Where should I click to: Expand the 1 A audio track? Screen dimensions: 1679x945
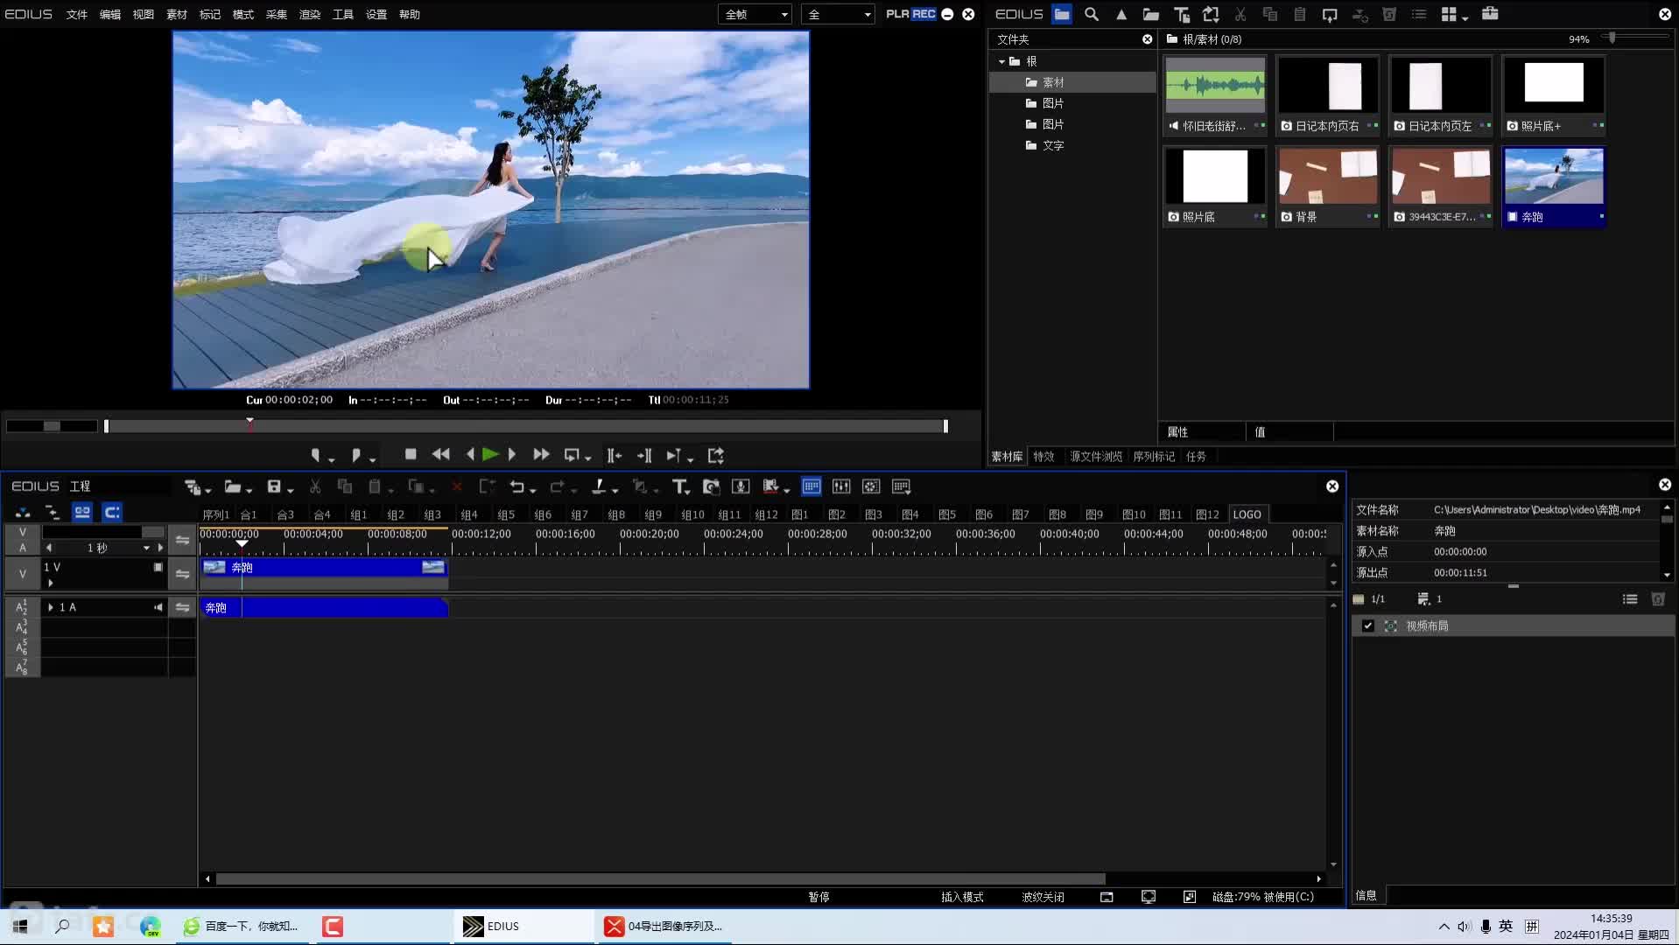pos(51,607)
